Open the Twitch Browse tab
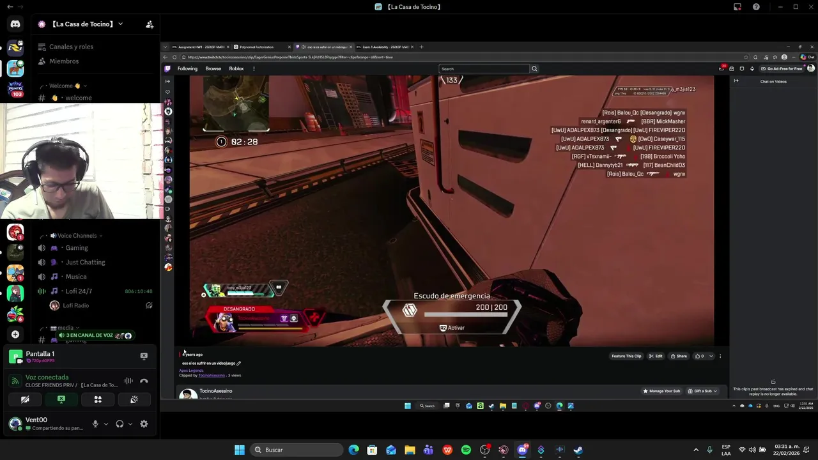 tap(213, 69)
